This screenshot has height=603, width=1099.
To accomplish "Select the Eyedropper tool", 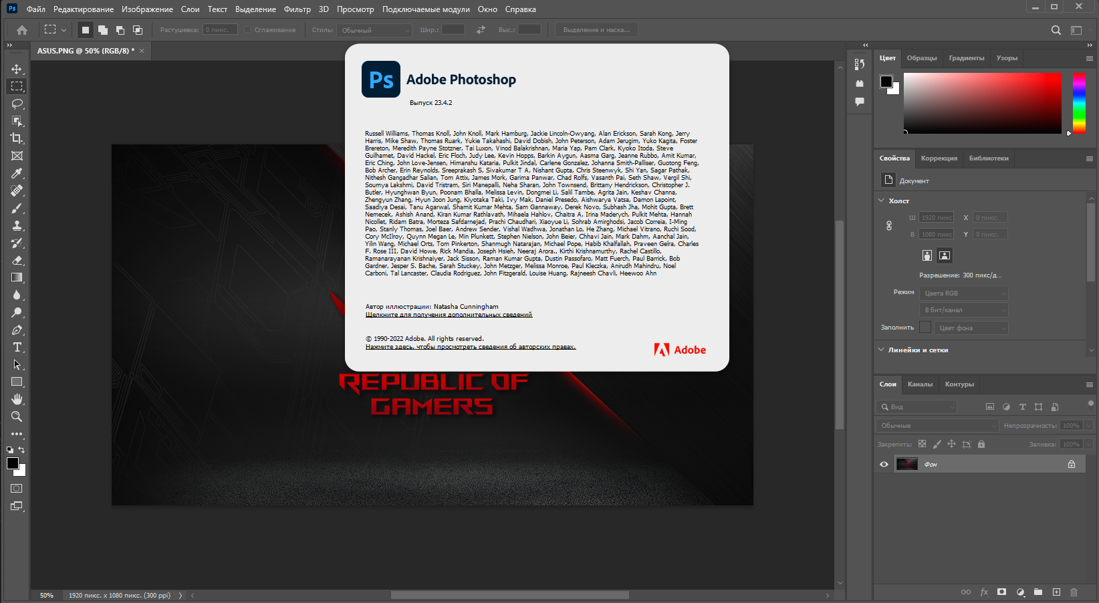I will click(17, 173).
